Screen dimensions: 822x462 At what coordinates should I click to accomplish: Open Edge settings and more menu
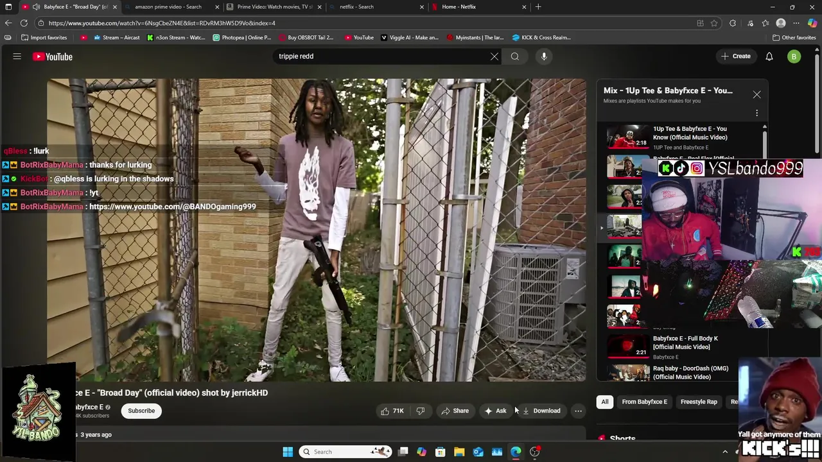pos(796,23)
